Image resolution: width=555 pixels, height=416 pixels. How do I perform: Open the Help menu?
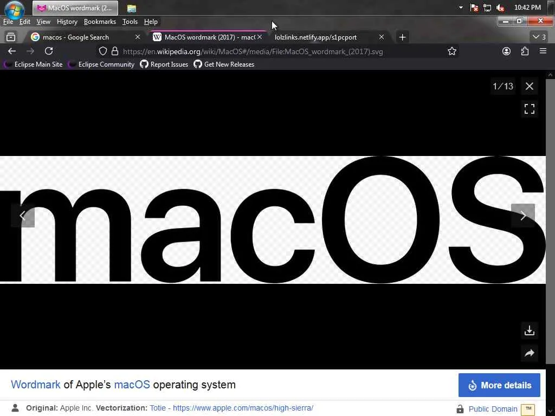click(x=151, y=22)
